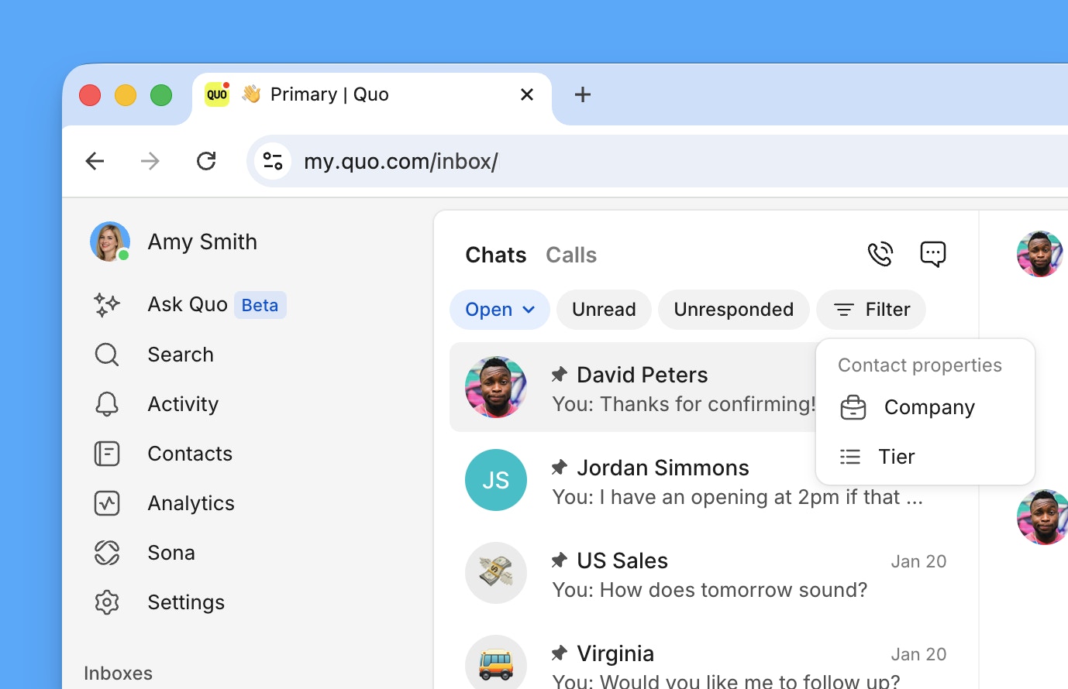Open Settings gear icon
The height and width of the screenshot is (689, 1068).
[x=107, y=602]
